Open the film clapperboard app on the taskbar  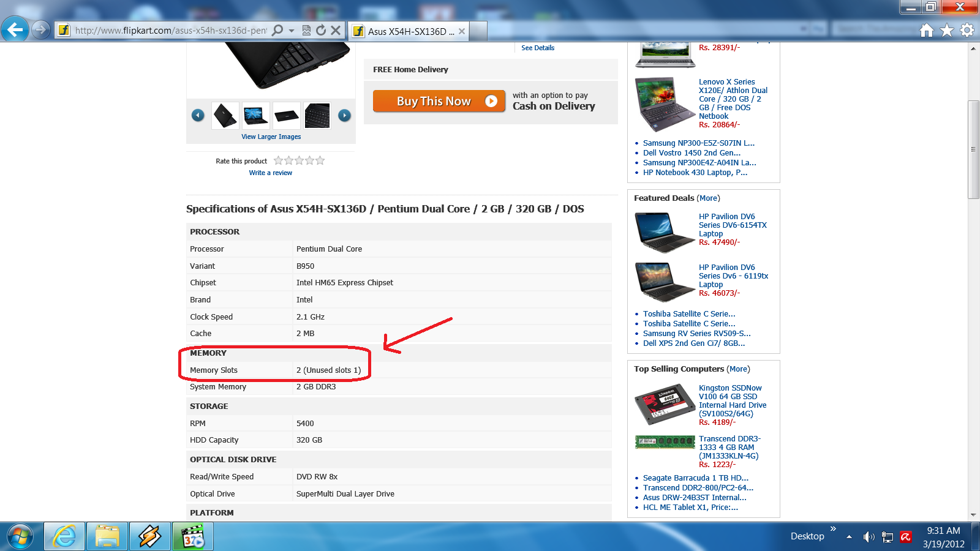193,537
